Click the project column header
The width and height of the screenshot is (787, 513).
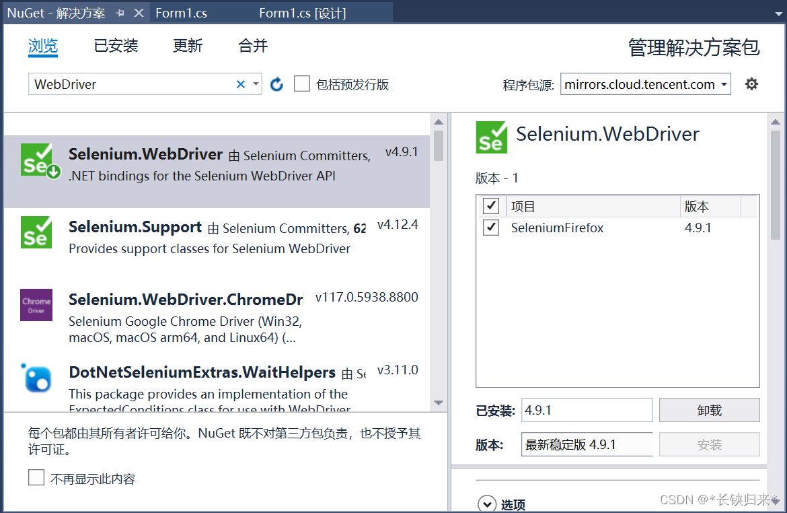[594, 207]
